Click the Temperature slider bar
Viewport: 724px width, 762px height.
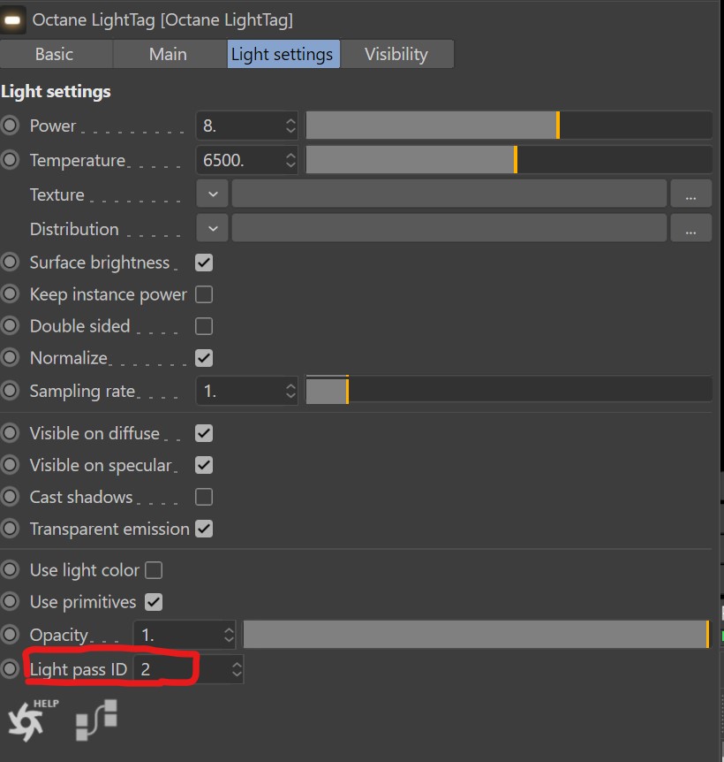(x=509, y=160)
